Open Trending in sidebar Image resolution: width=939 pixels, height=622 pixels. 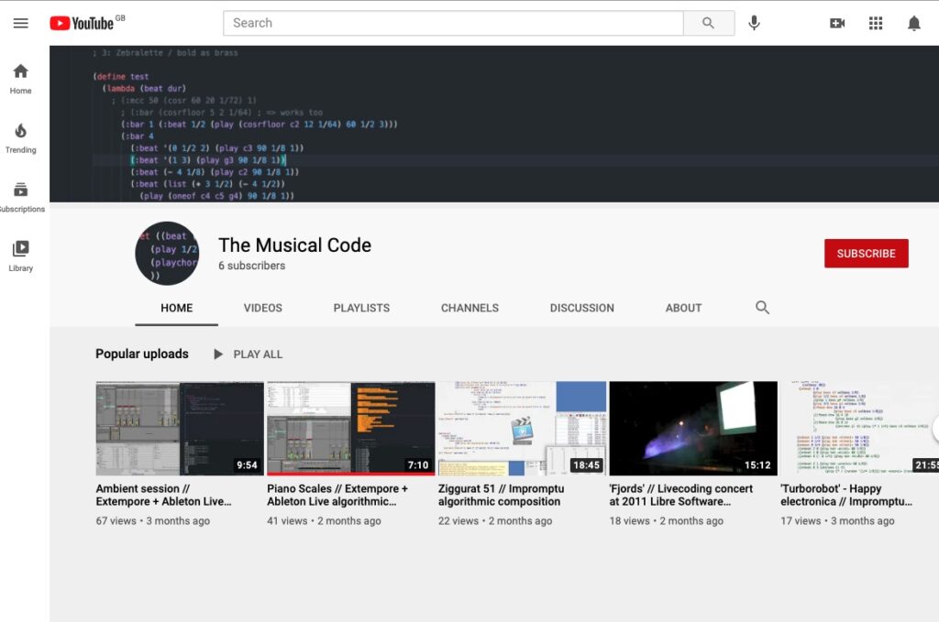(20, 138)
